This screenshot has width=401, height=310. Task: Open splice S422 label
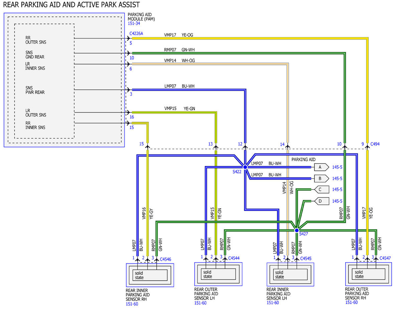point(237,172)
